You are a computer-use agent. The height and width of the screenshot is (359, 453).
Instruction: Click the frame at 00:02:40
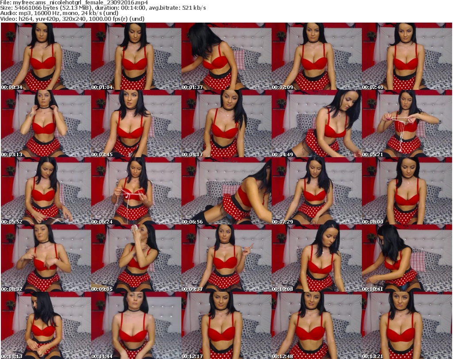[x=407, y=56]
